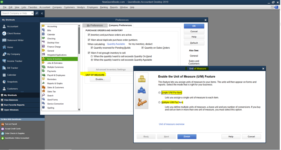Click OK in Preferences dialog

coord(194,26)
